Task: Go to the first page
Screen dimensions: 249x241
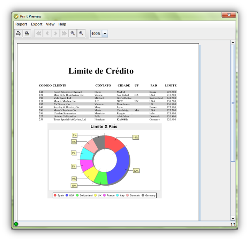Action: click(x=39, y=33)
